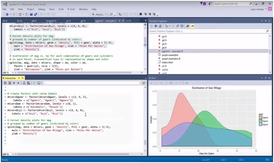274x163 pixels.
Task: Open the document tabs overflow dropdown
Action: (145, 20)
